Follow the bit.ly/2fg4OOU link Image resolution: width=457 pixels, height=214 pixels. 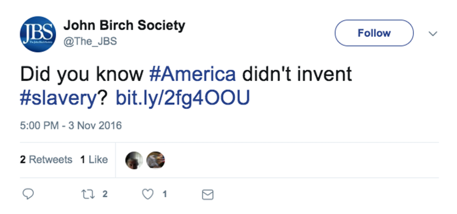(x=182, y=98)
